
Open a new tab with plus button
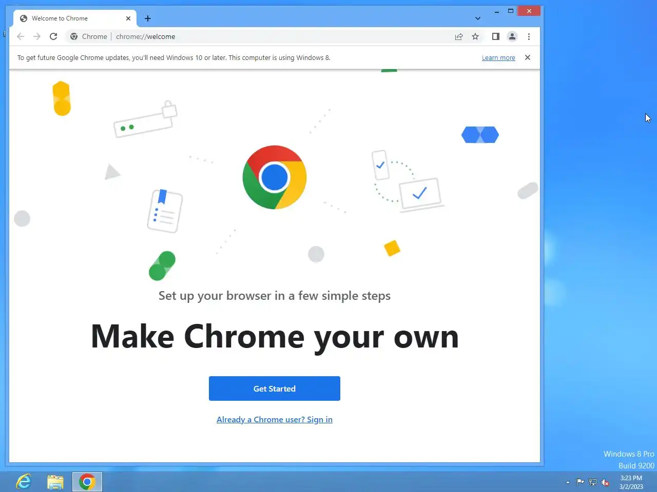coord(148,18)
